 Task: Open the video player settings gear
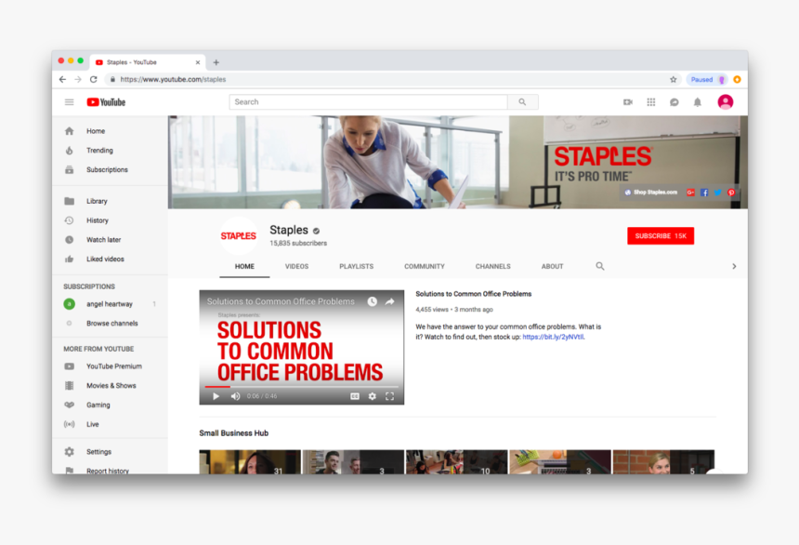click(x=372, y=396)
